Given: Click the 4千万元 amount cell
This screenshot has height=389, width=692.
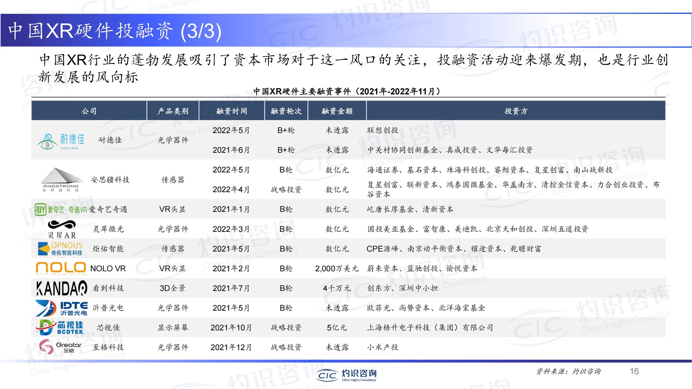Looking at the screenshot, I should coord(337,288).
